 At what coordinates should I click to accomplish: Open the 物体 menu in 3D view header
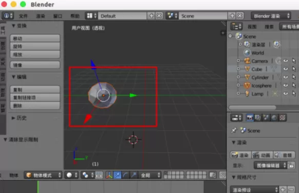click(14, 175)
